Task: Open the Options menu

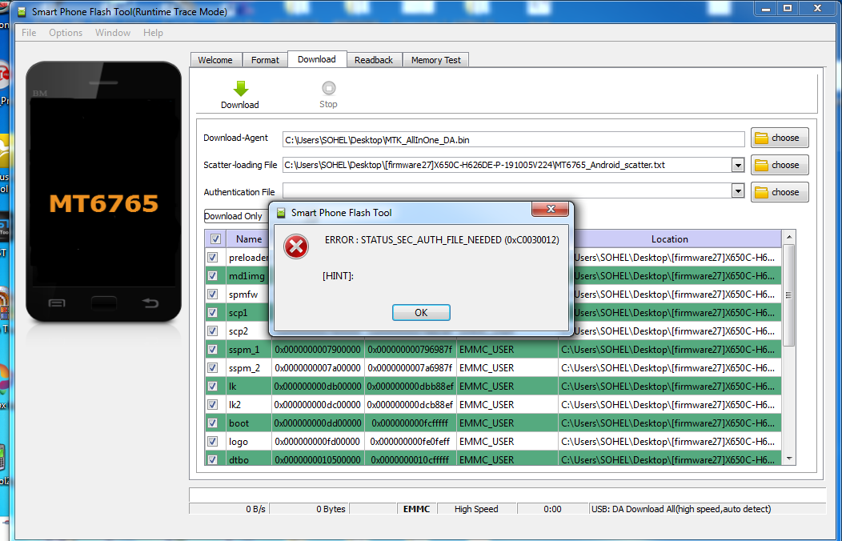Action: pyautogui.click(x=66, y=33)
